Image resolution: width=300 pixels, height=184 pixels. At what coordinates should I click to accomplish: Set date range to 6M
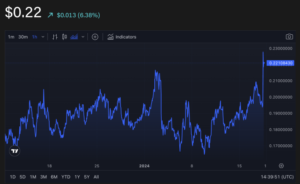tap(54, 177)
